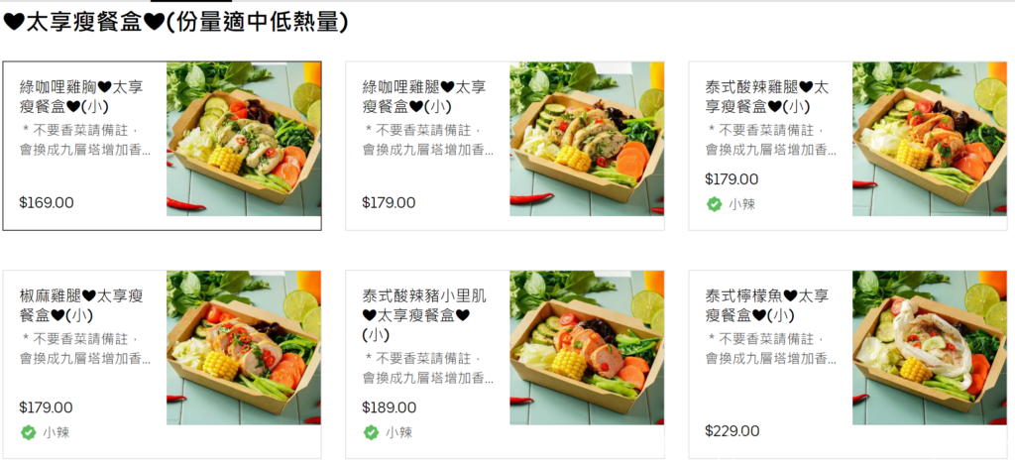
Task: Click green check badge on 椒麻雞腿 card
Action: [x=28, y=432]
